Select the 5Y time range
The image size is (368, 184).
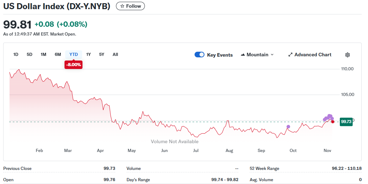102,55
